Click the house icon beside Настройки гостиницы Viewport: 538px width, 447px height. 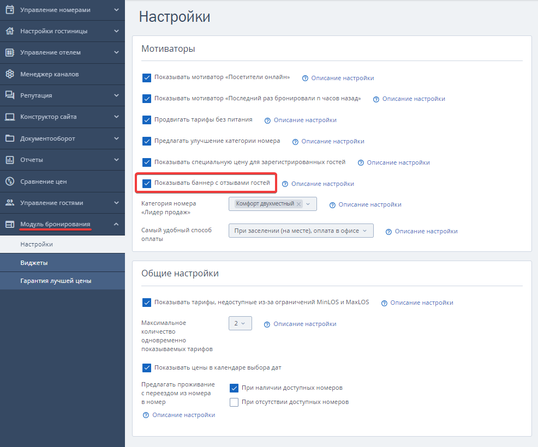10,31
